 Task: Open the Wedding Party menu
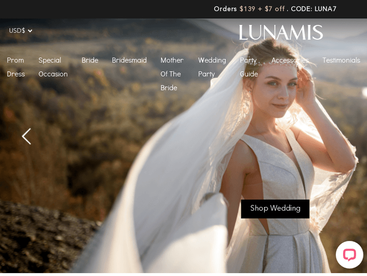(x=212, y=67)
